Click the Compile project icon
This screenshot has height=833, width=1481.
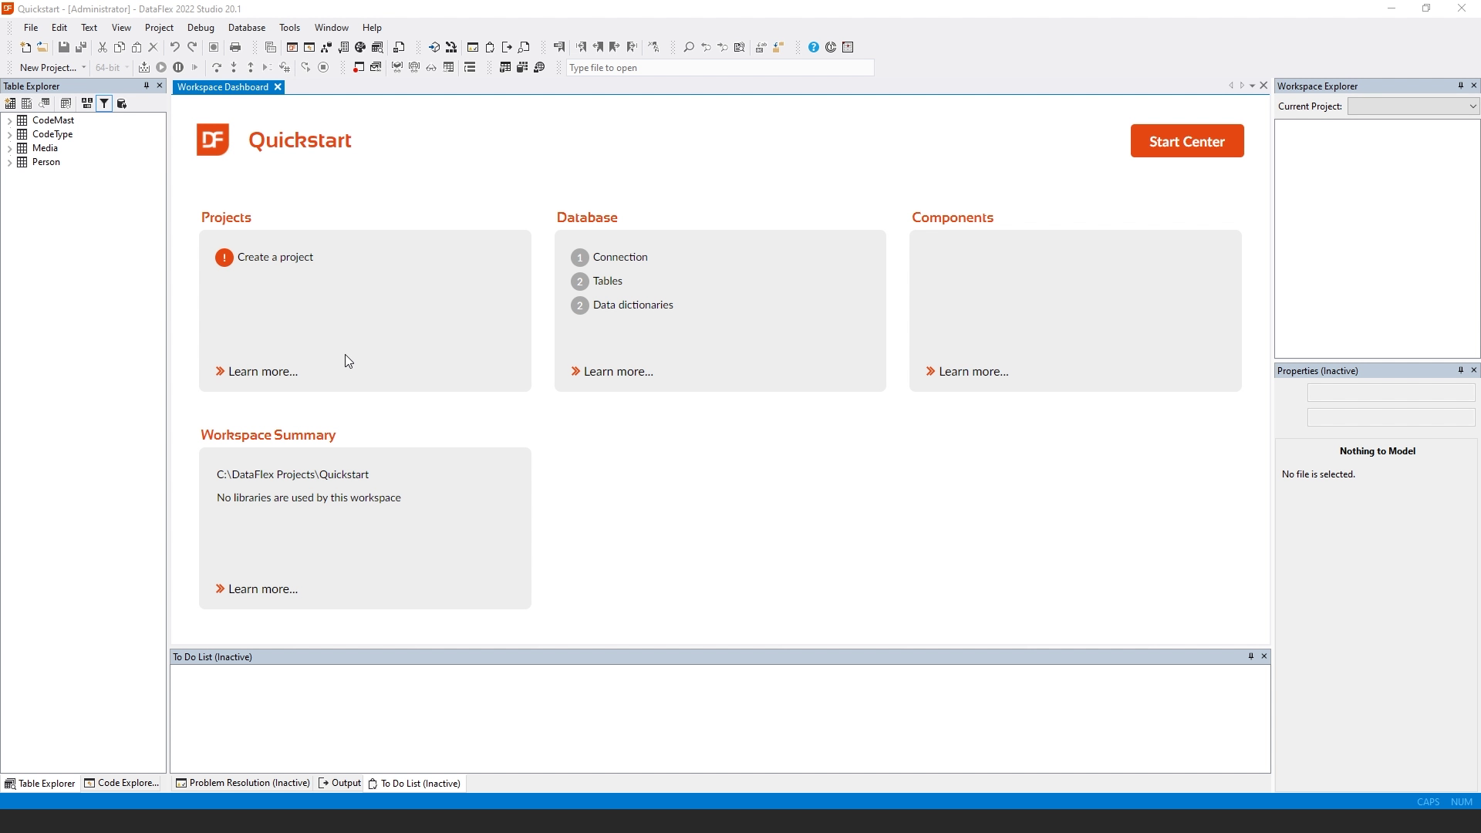[144, 67]
